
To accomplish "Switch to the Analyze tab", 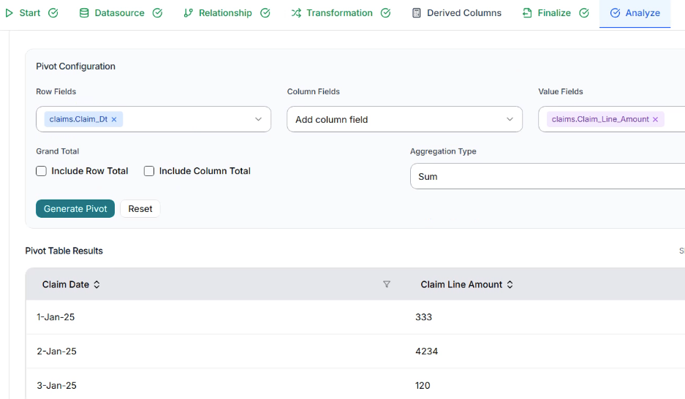I will [x=635, y=13].
